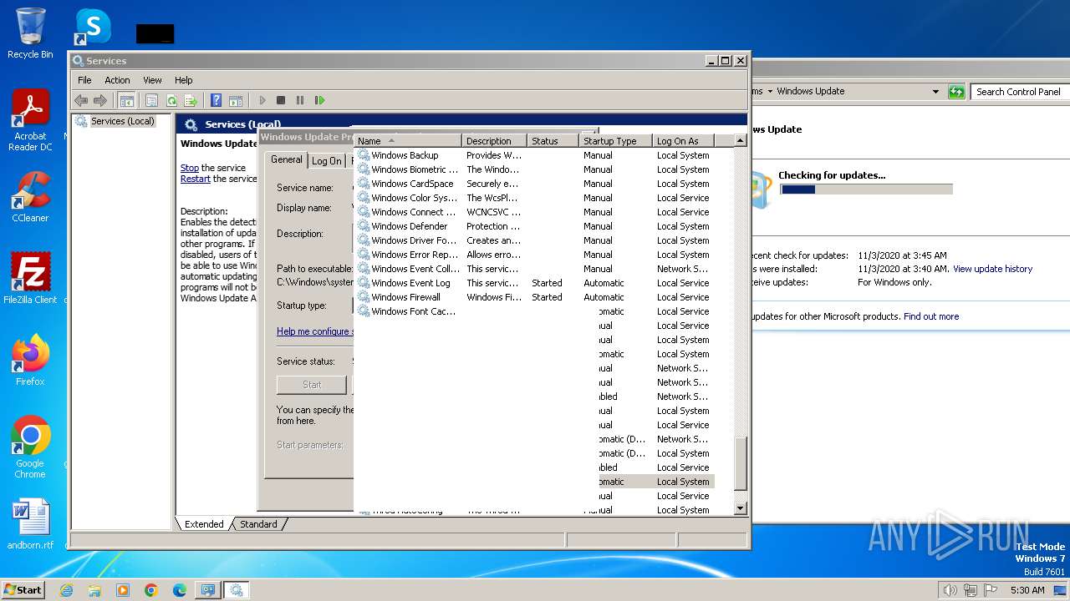Sort by Startup Type column header
The width and height of the screenshot is (1070, 601).
(615, 141)
